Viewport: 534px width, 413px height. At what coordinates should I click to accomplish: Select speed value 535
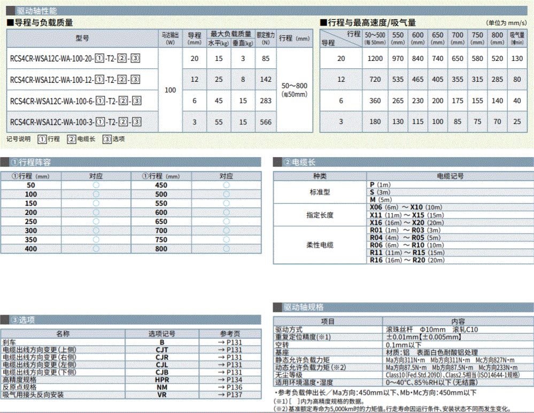pos(398,80)
